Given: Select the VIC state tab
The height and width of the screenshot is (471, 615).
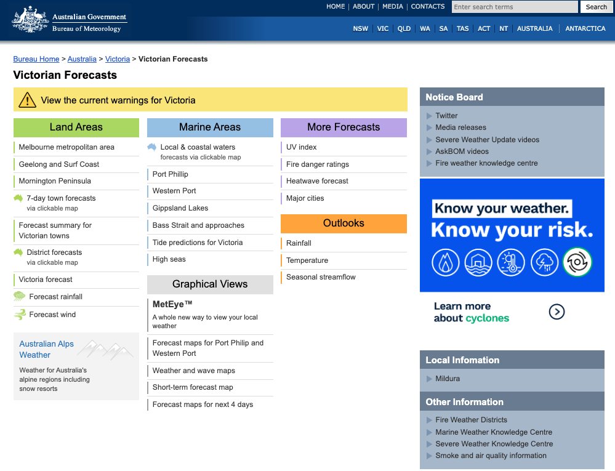Looking at the screenshot, I should pyautogui.click(x=382, y=28).
